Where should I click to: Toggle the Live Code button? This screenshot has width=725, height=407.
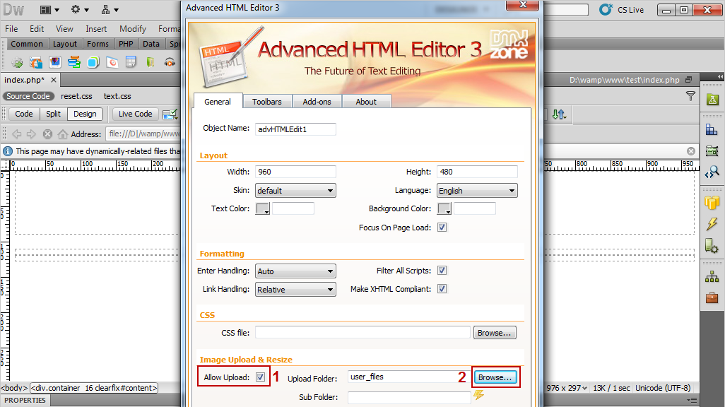[136, 114]
